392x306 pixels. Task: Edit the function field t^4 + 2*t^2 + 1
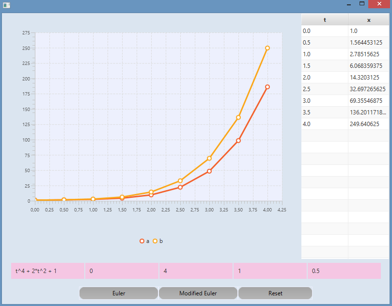click(48, 271)
